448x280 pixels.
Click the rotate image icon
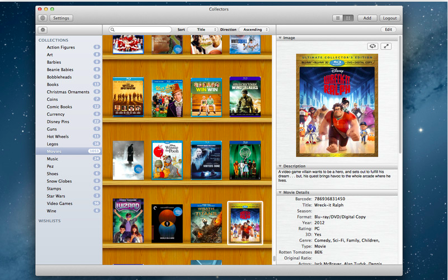pyautogui.click(x=372, y=46)
